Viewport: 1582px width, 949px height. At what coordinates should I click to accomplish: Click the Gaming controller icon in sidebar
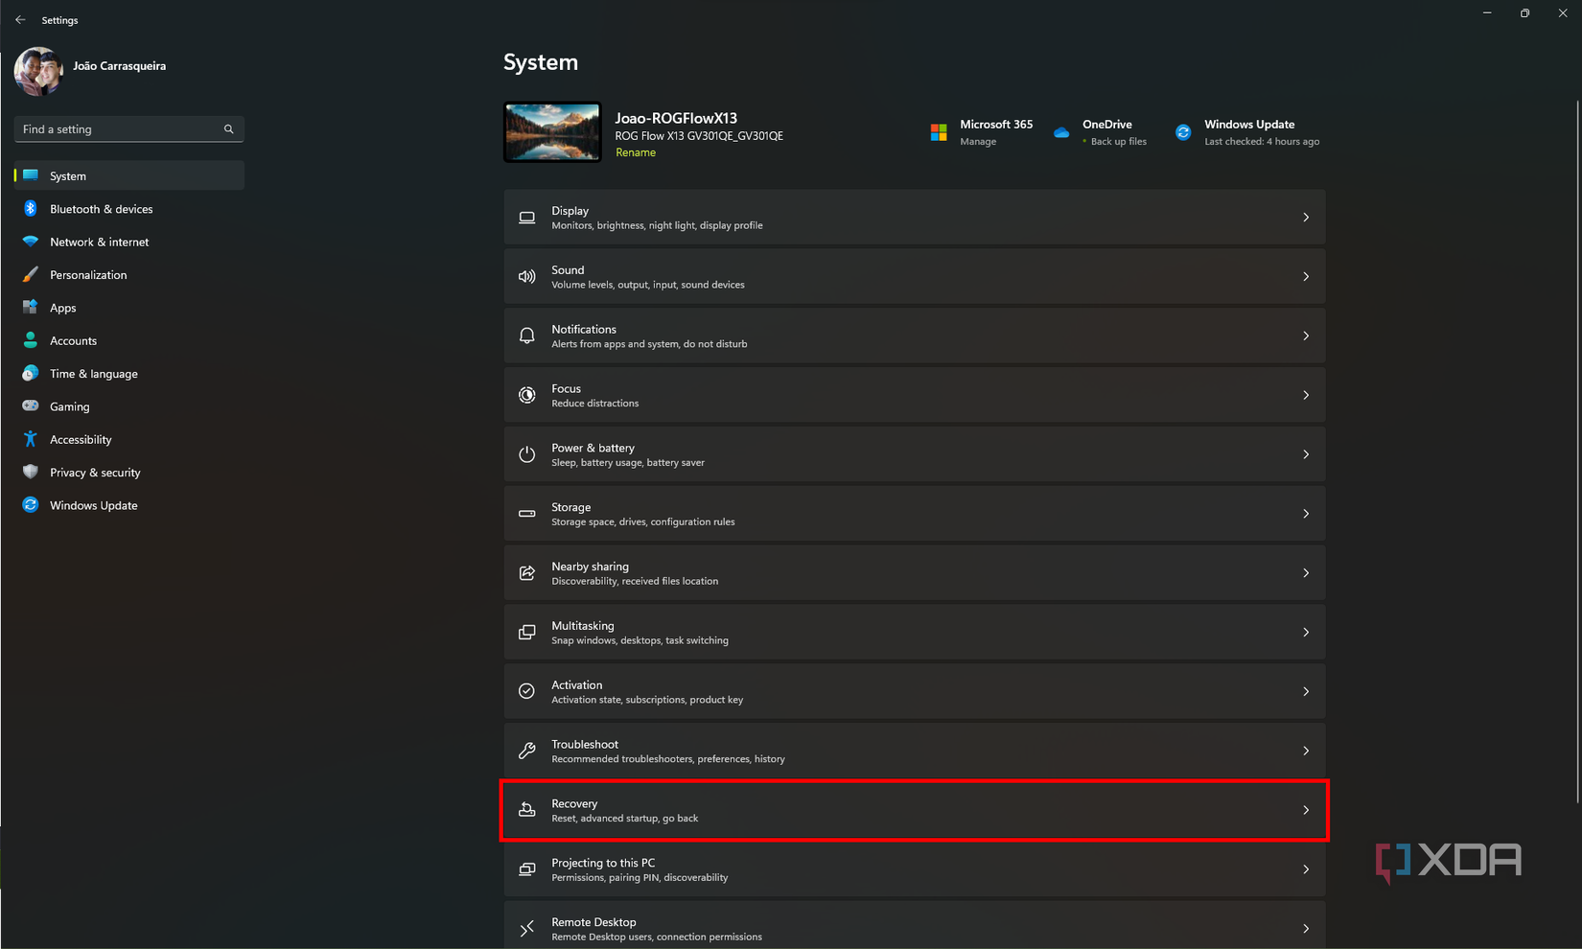31,406
